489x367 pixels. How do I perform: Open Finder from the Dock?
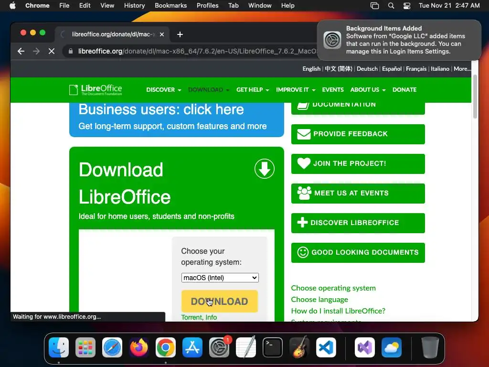click(x=59, y=347)
